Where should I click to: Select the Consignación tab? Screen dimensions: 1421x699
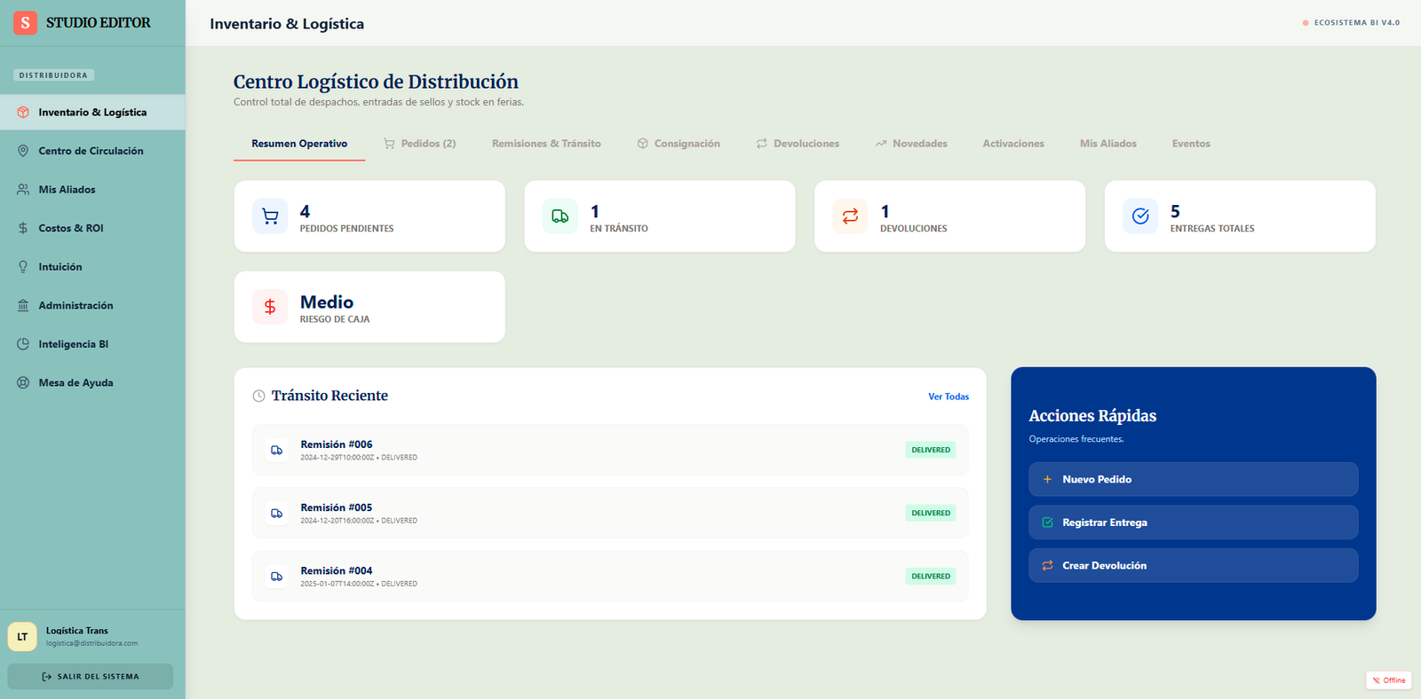(x=679, y=144)
